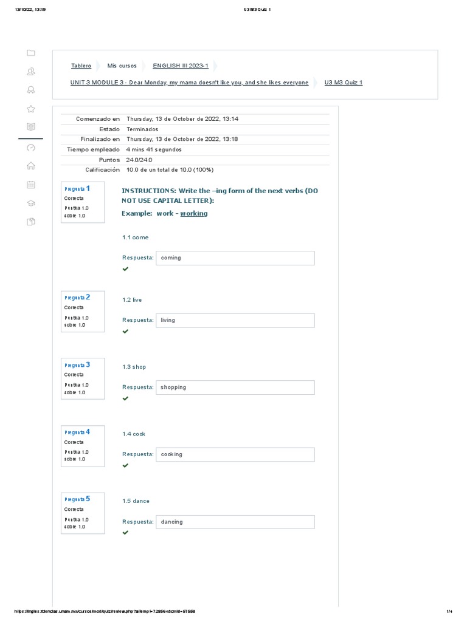Click the graduation cap icon

[x=31, y=203]
